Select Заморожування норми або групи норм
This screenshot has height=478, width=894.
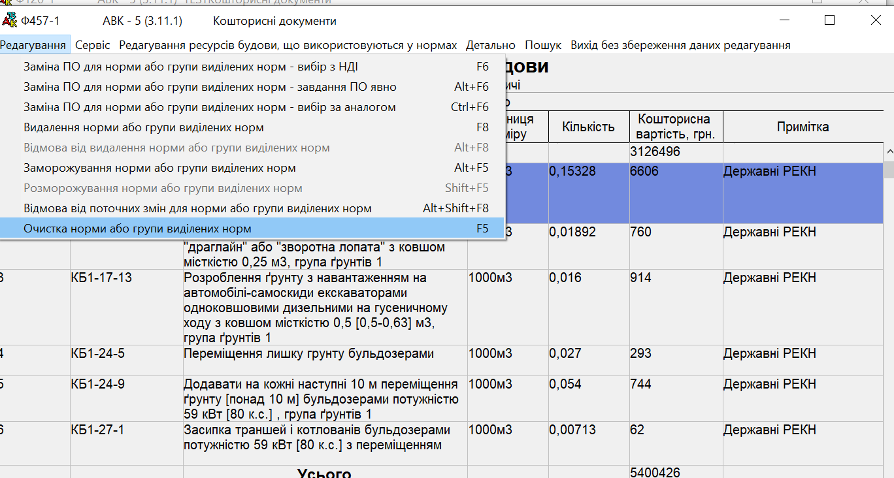coord(159,168)
